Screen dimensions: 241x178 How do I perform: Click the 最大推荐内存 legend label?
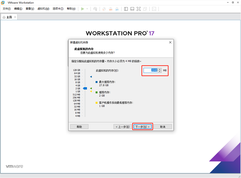(x=107, y=82)
